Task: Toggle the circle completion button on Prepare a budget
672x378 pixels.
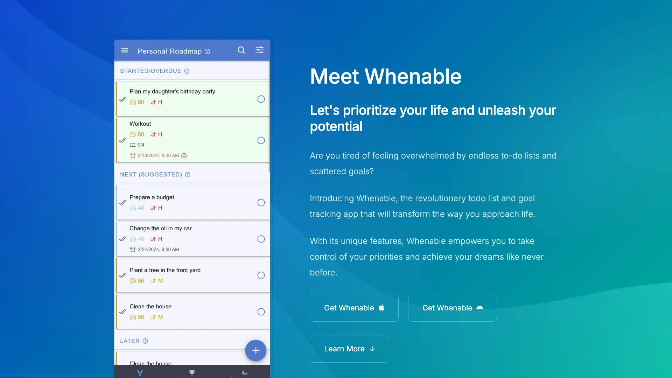Action: [260, 202]
